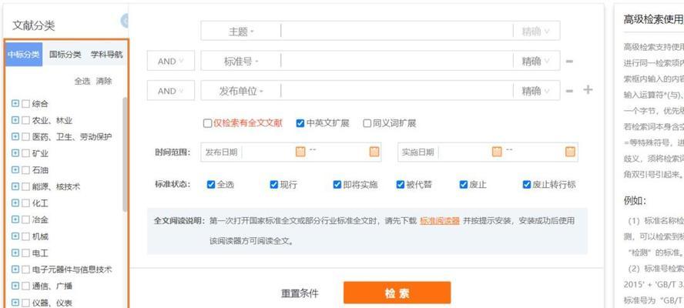Click the 实施日期 start date field

click(x=465, y=152)
